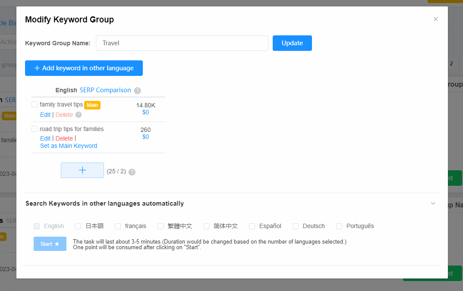Open the SERP Comparison link
This screenshot has width=463, height=291.
pyautogui.click(x=105, y=90)
